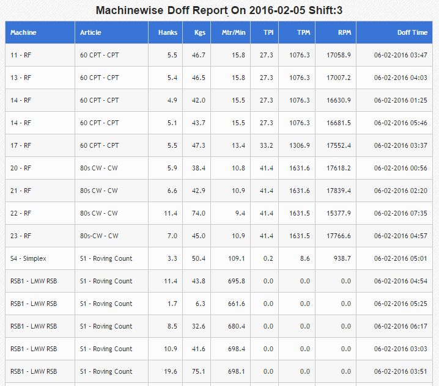The image size is (439, 386).
Task: Select doff time 06-02-2016 03:03
Action: coord(400,349)
